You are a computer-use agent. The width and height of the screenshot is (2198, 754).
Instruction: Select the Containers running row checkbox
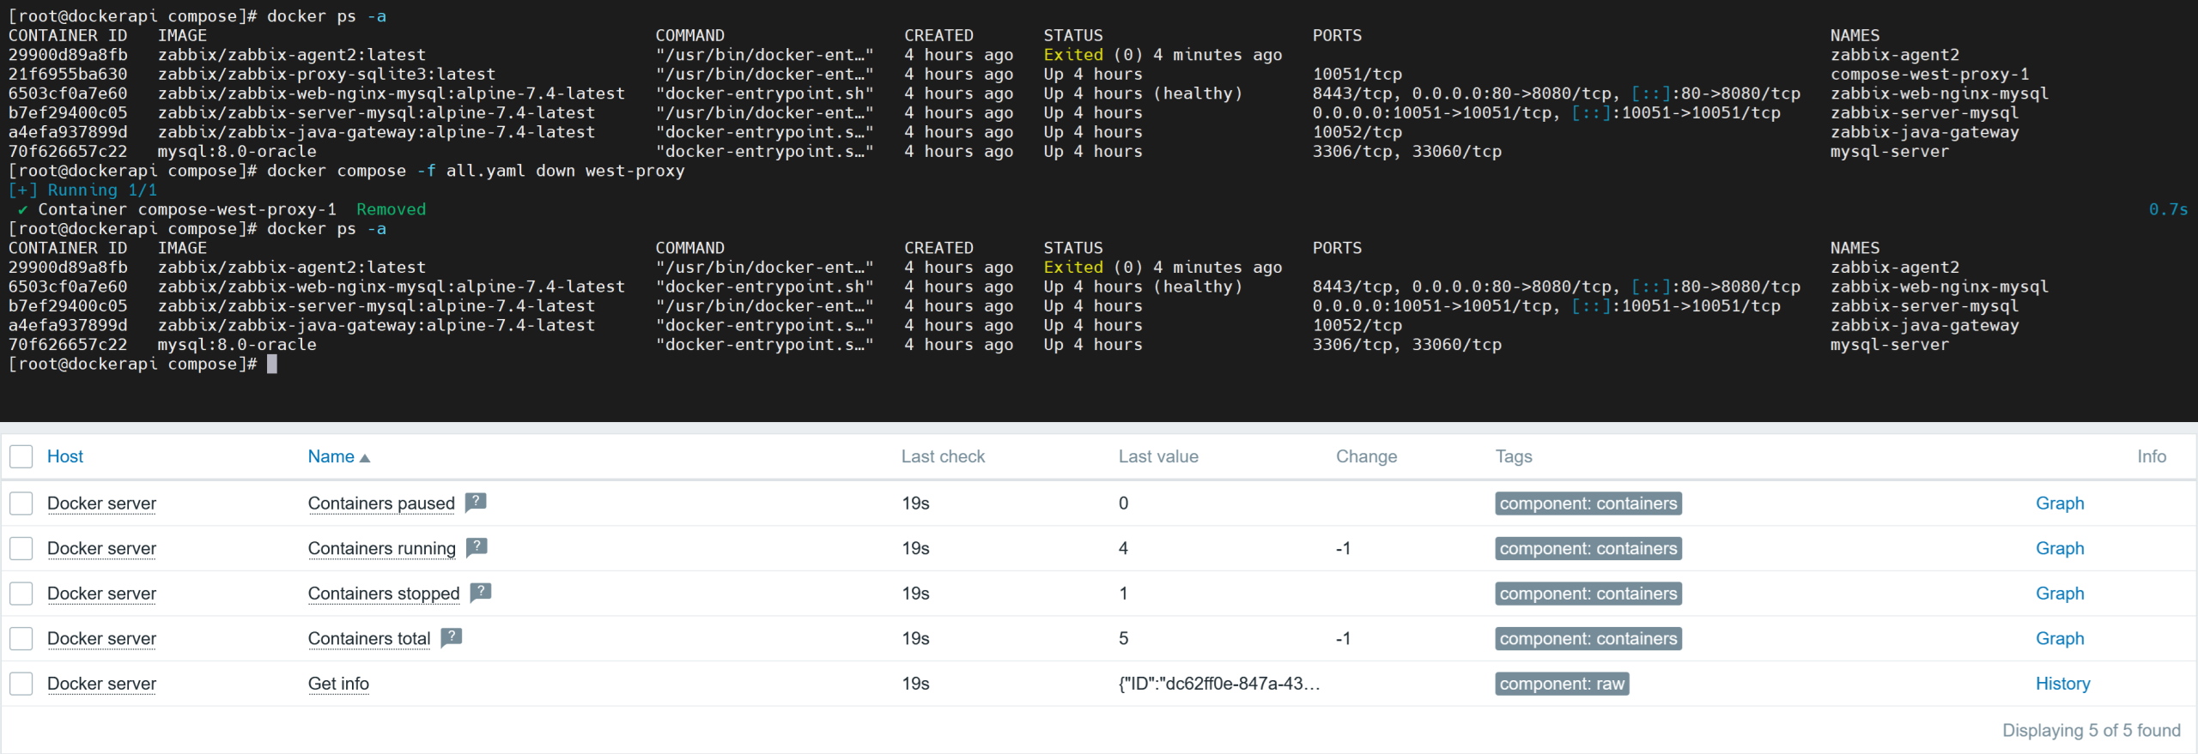(x=21, y=548)
